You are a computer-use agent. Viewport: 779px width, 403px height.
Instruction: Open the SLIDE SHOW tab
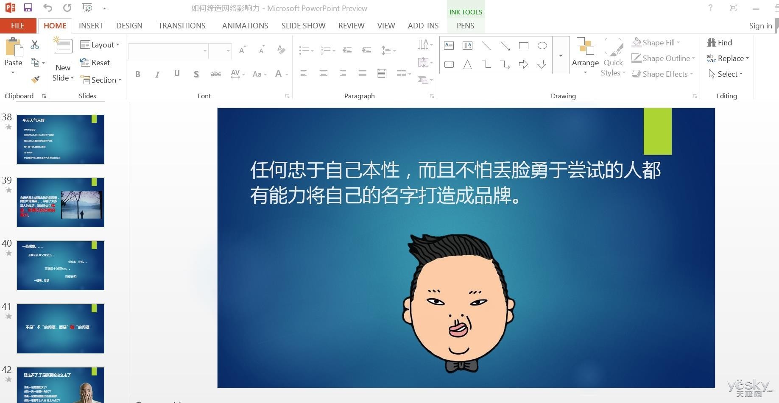[303, 25]
